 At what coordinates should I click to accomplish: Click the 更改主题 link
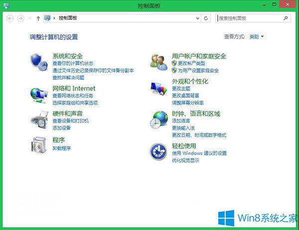click(181, 88)
